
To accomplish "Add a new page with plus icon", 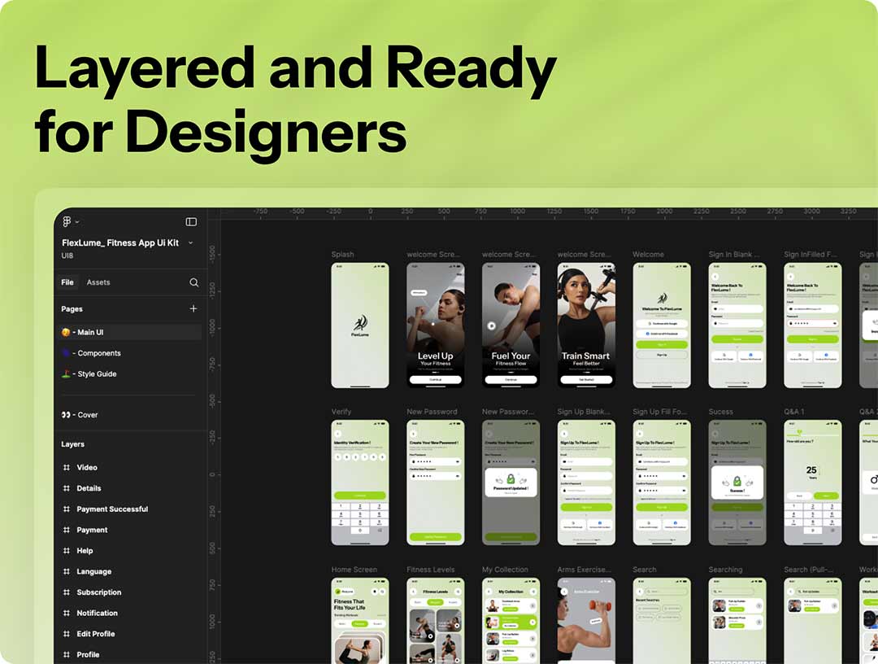I will pyautogui.click(x=193, y=309).
